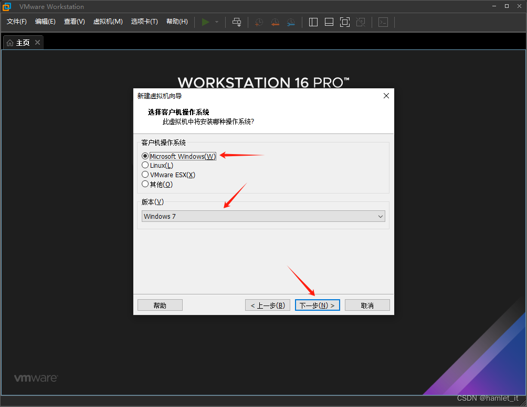Click the Unity mode toolbar icon
Screen dimensions: 527x407
coord(361,22)
